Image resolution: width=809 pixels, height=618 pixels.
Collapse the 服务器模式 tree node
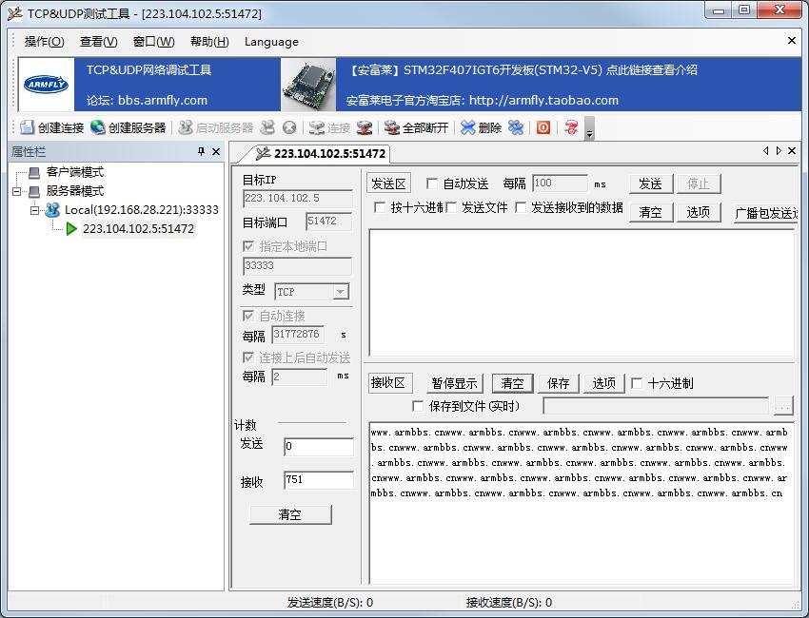coord(17,191)
